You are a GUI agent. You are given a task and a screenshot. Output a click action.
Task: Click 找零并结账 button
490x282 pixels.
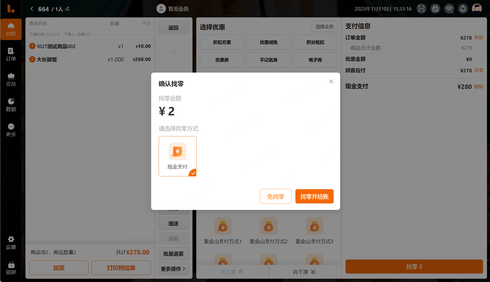pos(314,196)
